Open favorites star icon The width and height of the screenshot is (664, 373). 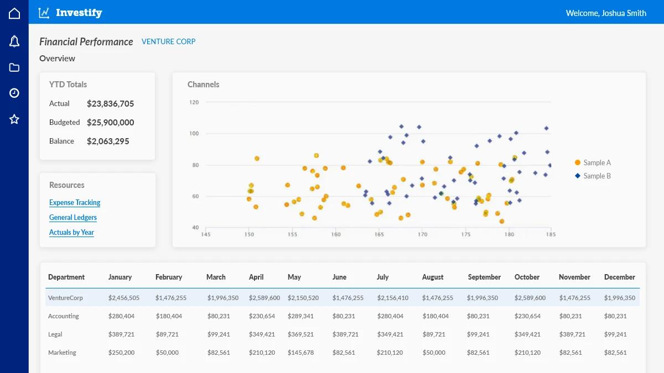[14, 119]
